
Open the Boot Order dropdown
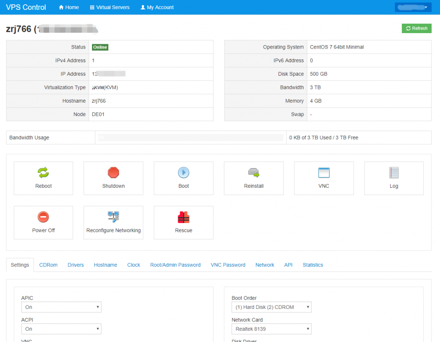click(272, 307)
